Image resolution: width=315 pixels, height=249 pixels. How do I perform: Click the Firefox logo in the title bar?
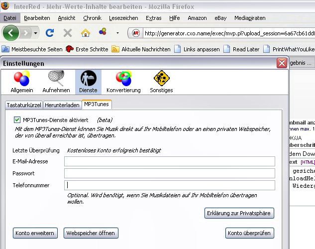click(5, 6)
